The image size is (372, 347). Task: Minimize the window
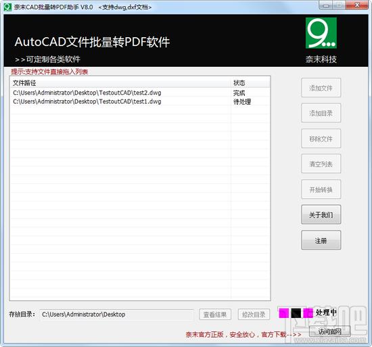[x=327, y=5]
